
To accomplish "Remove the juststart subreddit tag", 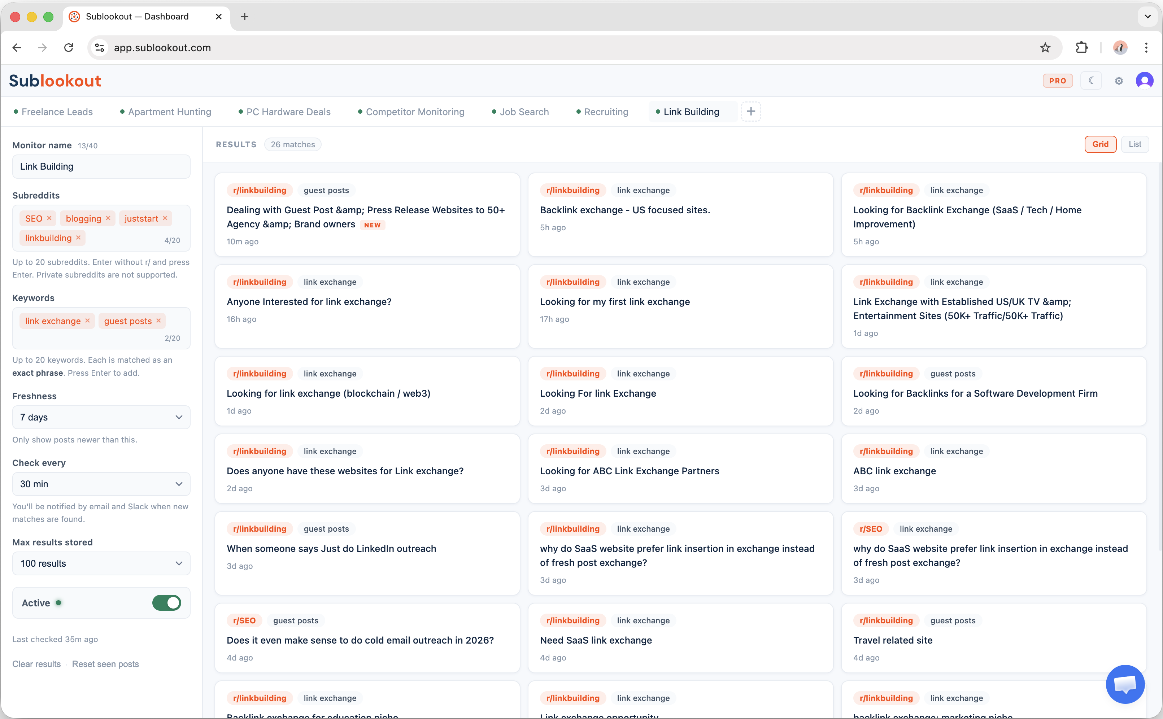I will click(x=165, y=218).
